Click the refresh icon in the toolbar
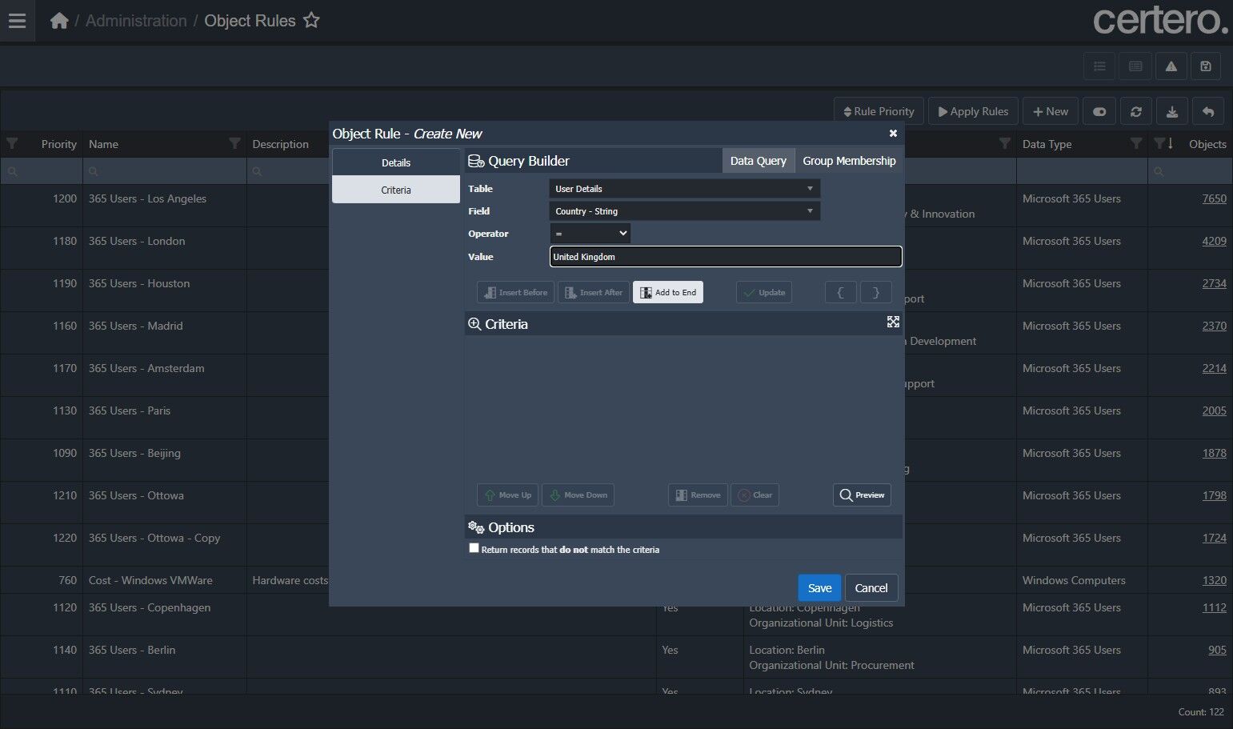Screen dimensions: 1233x729 point(1135,112)
